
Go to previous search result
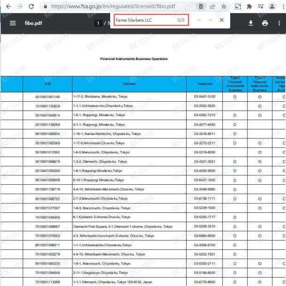pyautogui.click(x=199, y=20)
